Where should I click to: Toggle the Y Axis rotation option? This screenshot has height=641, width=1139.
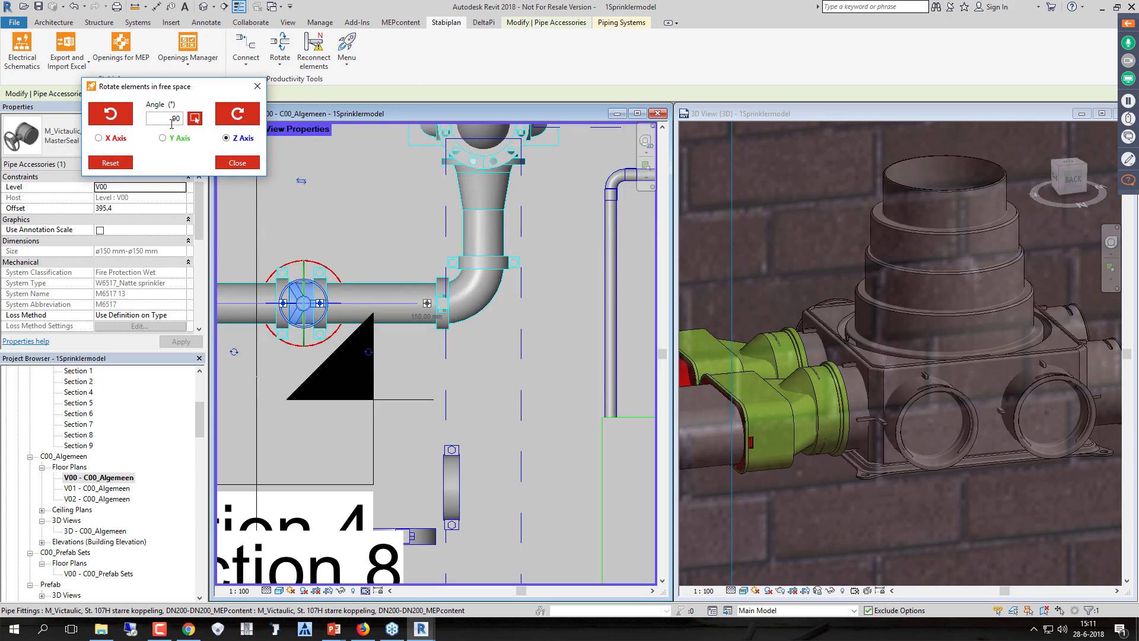[163, 138]
